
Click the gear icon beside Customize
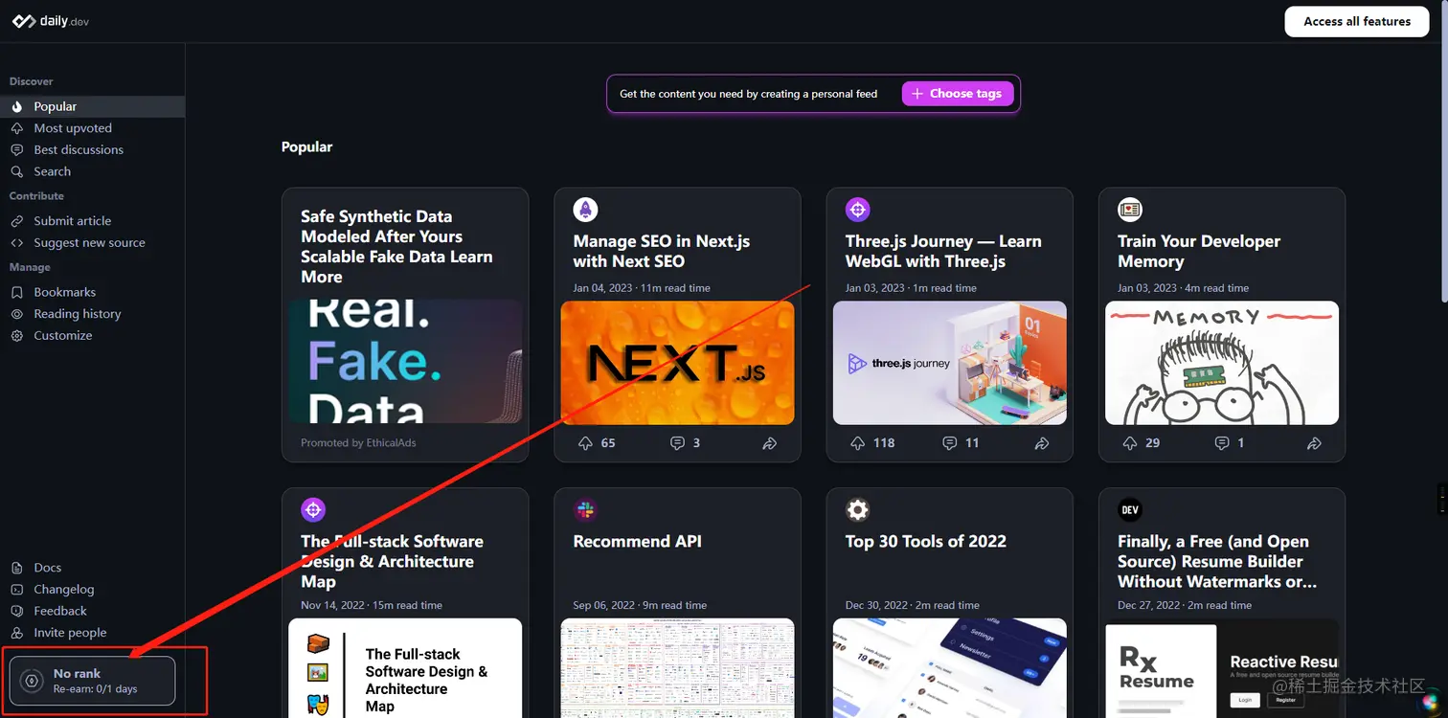pos(16,335)
